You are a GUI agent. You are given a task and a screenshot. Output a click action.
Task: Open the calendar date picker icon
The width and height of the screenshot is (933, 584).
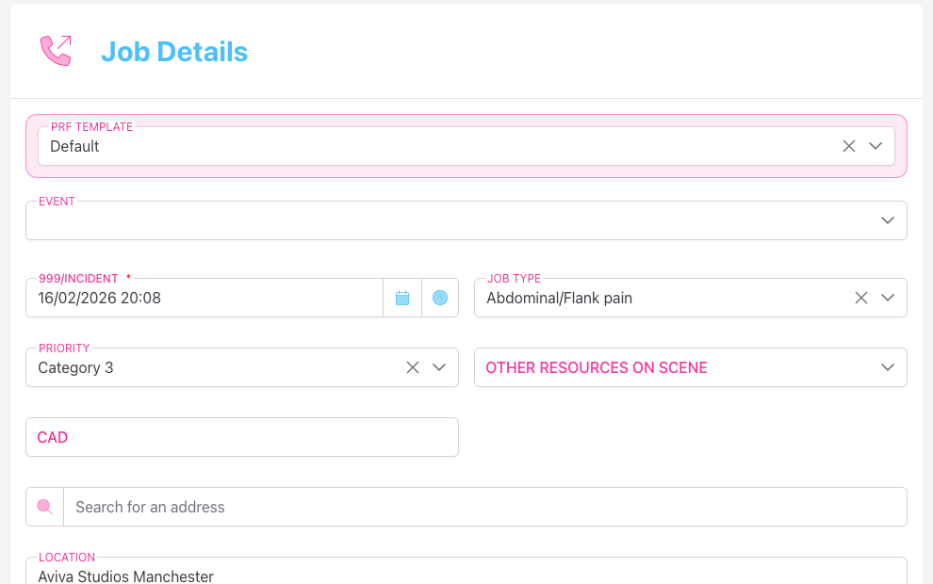click(x=402, y=297)
